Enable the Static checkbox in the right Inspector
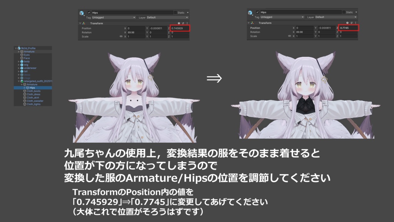 click(344, 12)
